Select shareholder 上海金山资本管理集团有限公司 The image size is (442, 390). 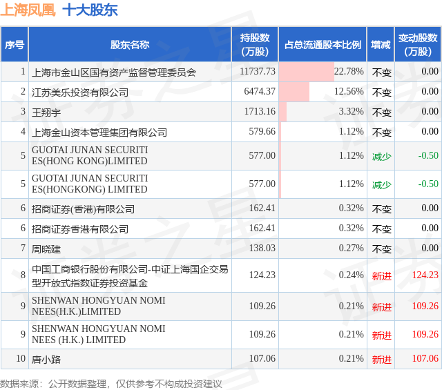coord(99,133)
